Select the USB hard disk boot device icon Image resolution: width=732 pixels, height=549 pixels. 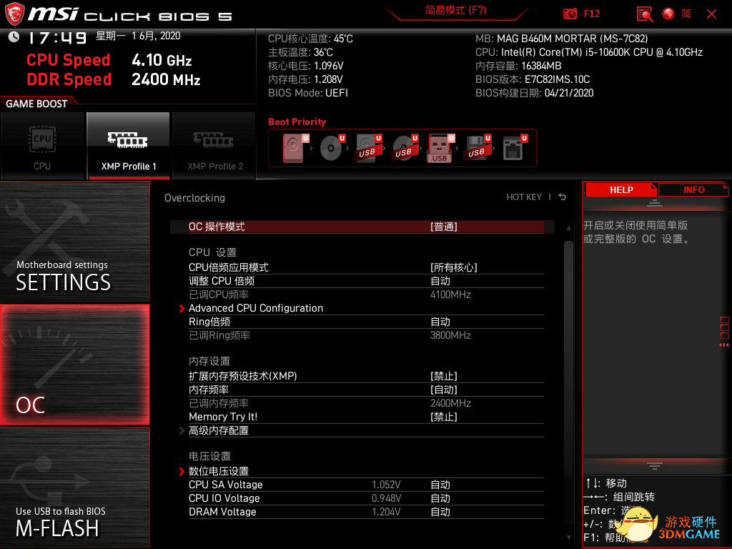[x=368, y=148]
